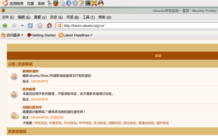
Task: Open the 校园社团 moderator link
Action: tap(57, 117)
